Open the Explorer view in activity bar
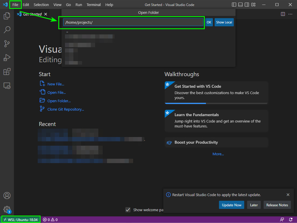 point(7,16)
